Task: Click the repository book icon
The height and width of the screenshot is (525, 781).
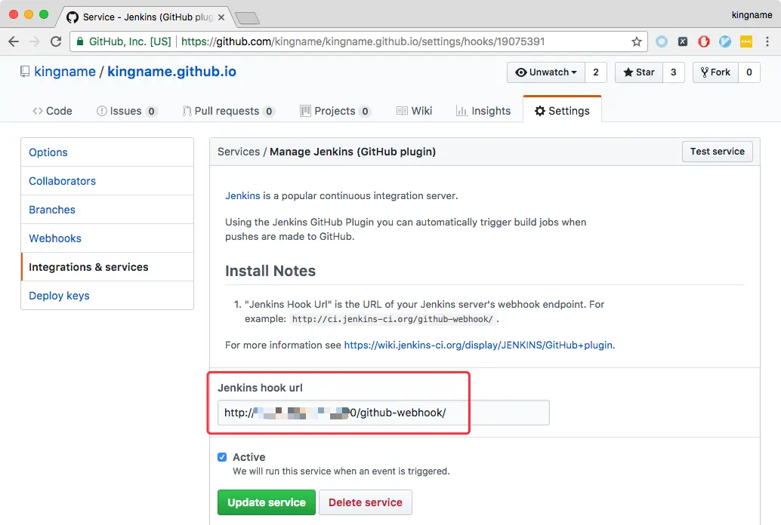Action: coord(24,72)
